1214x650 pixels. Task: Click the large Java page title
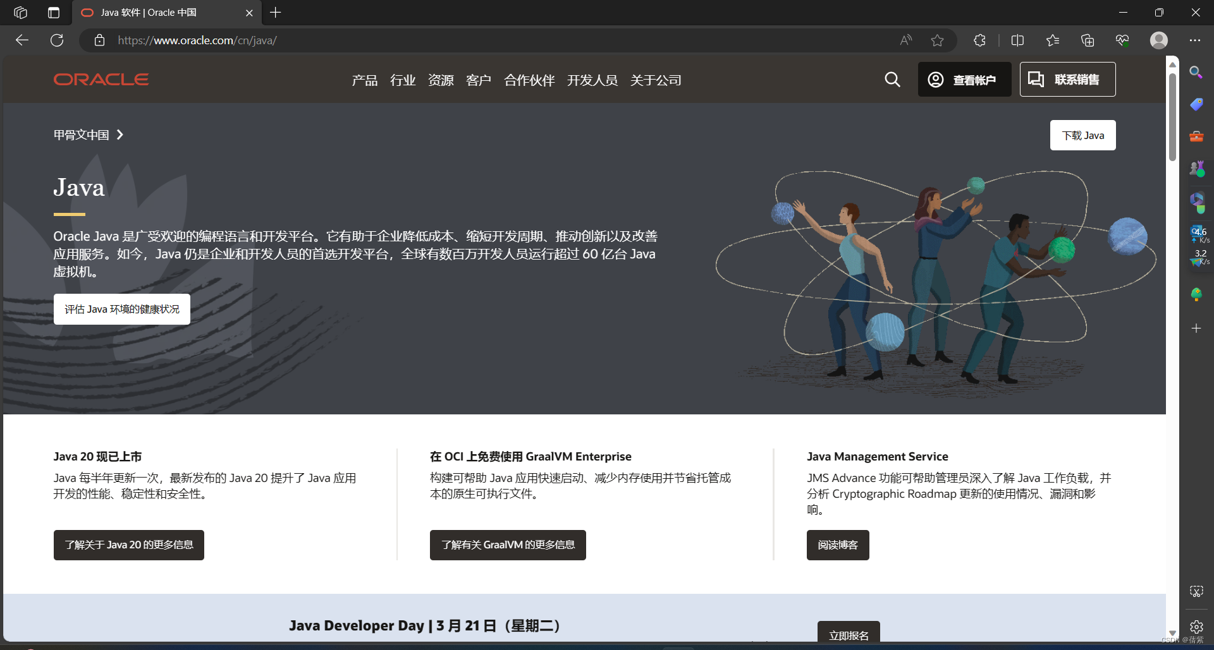pyautogui.click(x=79, y=188)
